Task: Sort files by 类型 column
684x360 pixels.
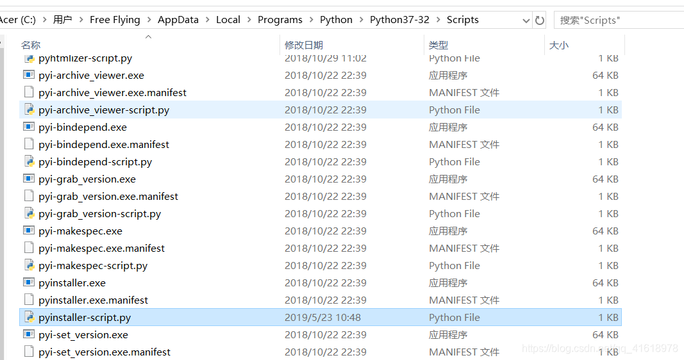Action: (x=438, y=45)
